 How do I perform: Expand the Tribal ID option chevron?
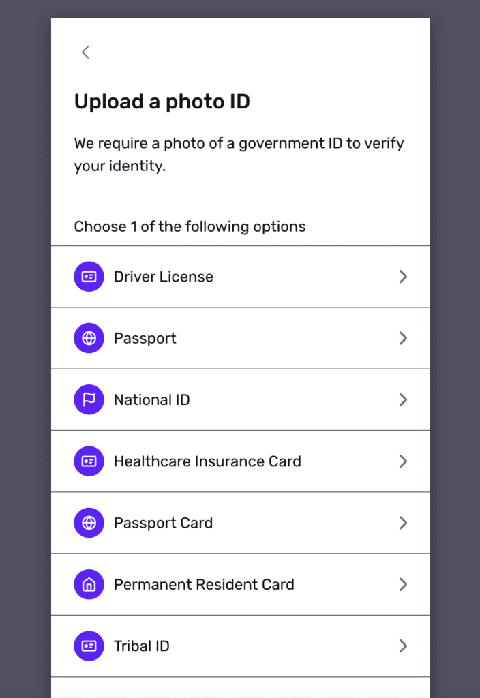coord(403,646)
